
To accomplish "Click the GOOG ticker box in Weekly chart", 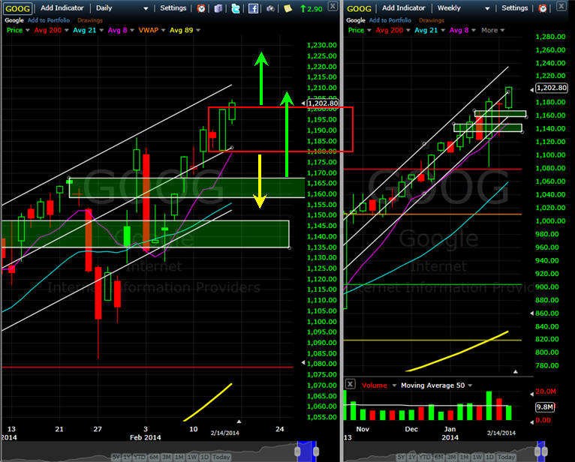I will coord(359,8).
